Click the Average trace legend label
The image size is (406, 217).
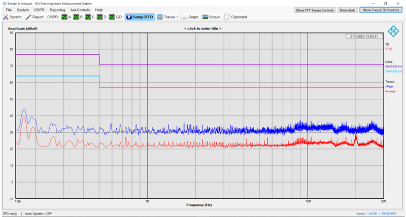pyautogui.click(x=390, y=91)
